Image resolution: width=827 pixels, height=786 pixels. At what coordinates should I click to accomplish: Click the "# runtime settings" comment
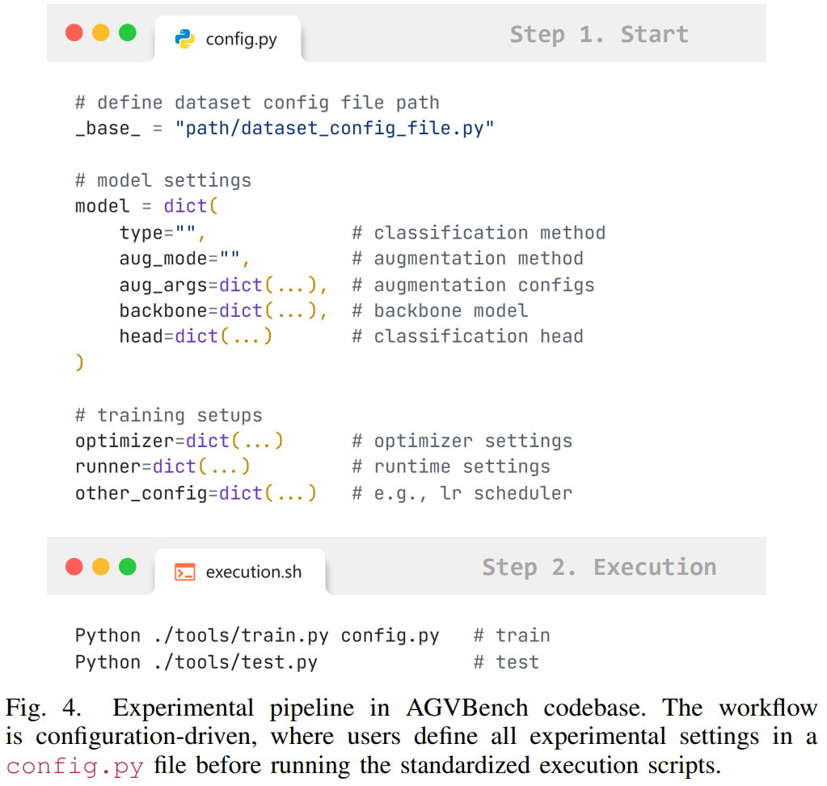[451, 467]
